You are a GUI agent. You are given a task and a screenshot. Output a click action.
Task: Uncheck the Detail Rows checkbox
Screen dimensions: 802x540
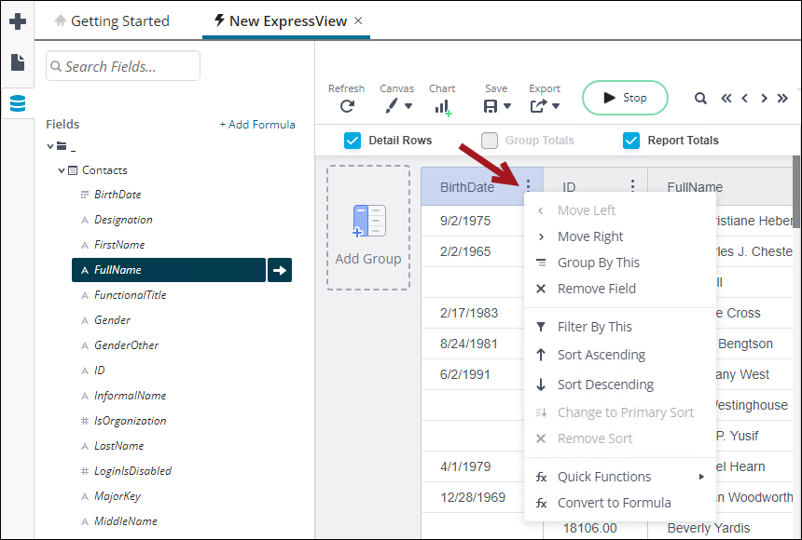[353, 141]
